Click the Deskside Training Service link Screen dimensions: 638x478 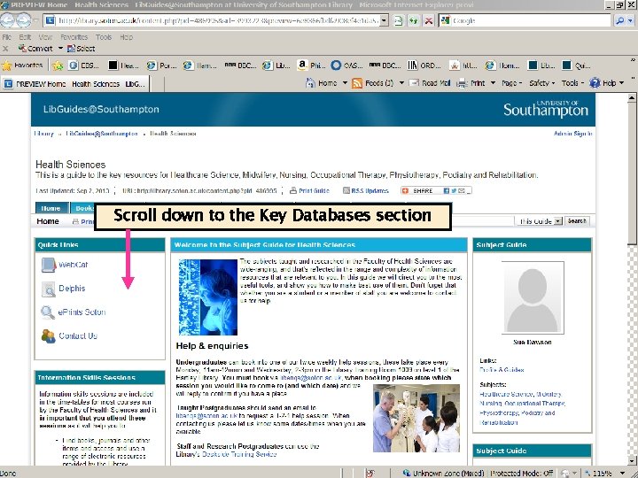tap(239, 454)
